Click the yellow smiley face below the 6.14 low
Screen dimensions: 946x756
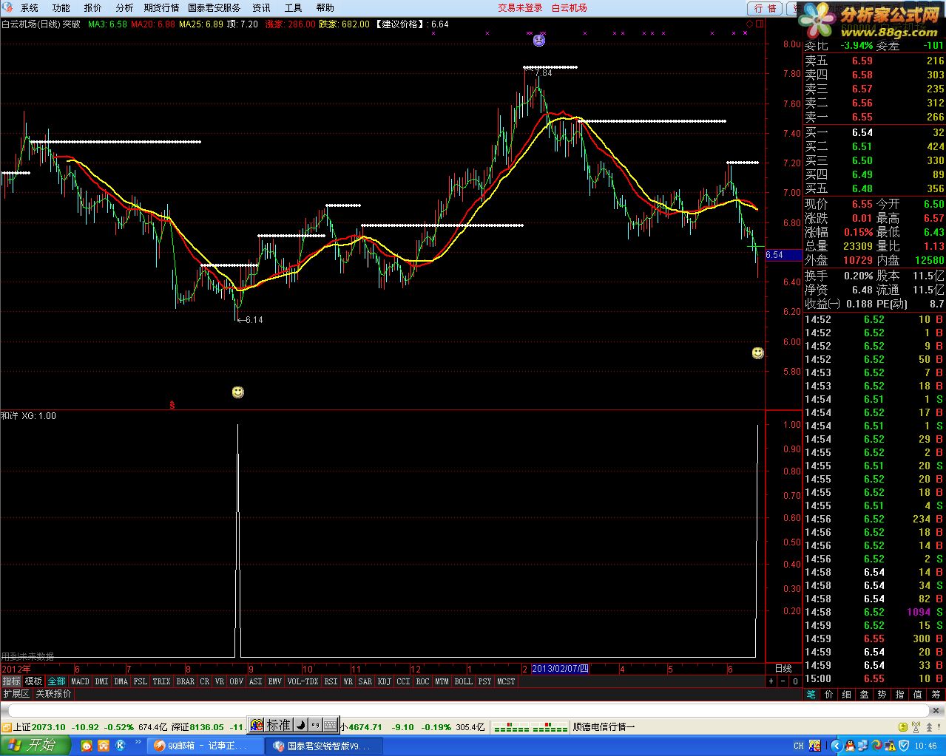(x=237, y=392)
